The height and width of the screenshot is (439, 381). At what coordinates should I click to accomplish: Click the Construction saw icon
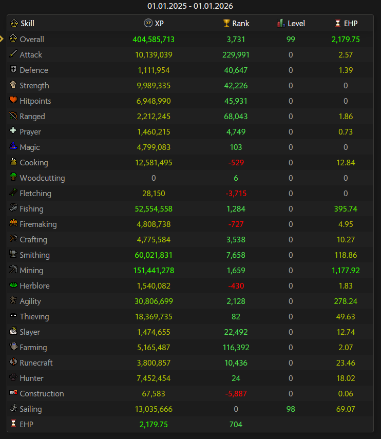13,392
